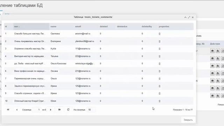Select the name cell 'Kykla'
This screenshot has width=224, height=126.
[x=53, y=49]
